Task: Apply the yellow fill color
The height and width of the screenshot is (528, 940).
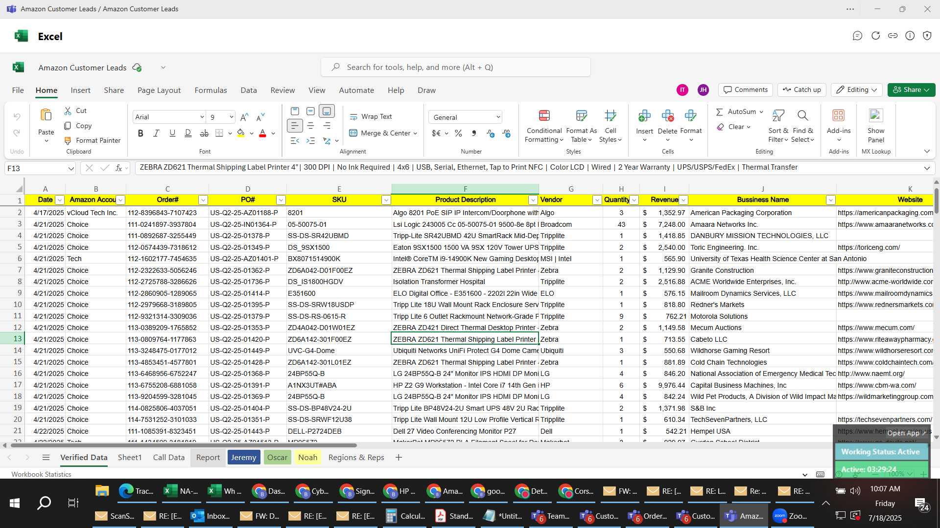Action: (240, 133)
